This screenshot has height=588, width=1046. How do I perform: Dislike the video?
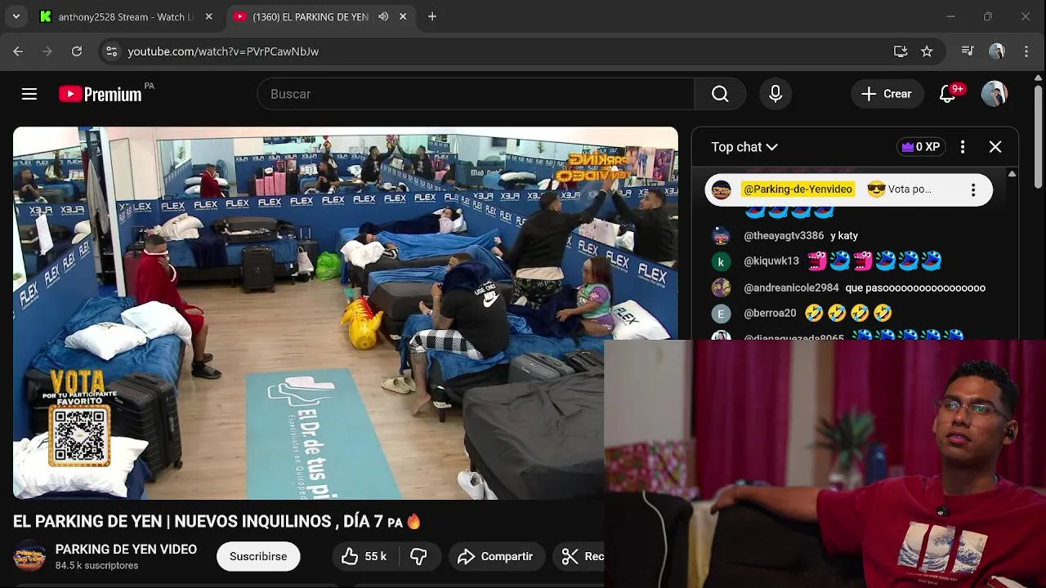pyautogui.click(x=418, y=556)
